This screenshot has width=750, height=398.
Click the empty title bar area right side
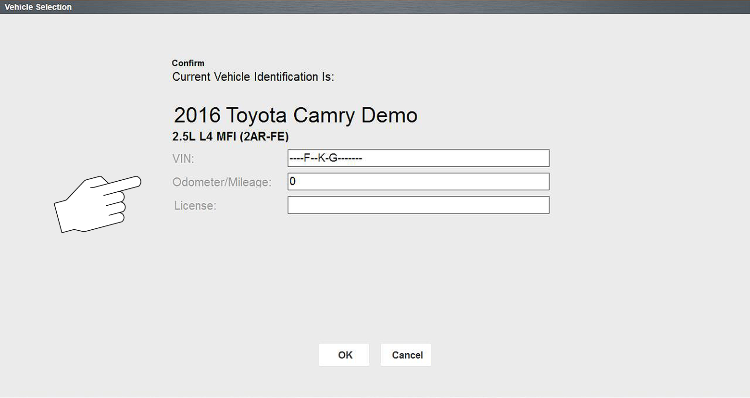point(577,7)
